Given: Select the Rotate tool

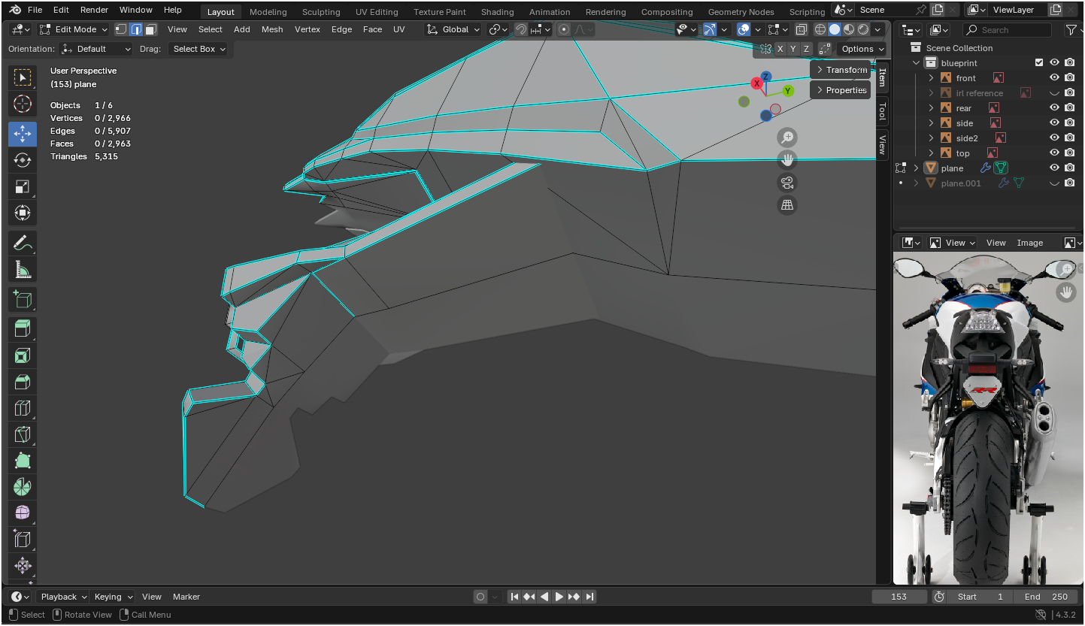Looking at the screenshot, I should click(23, 160).
